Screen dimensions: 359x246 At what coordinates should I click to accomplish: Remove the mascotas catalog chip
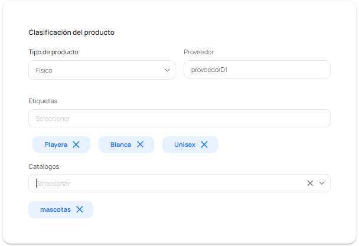(x=80, y=209)
